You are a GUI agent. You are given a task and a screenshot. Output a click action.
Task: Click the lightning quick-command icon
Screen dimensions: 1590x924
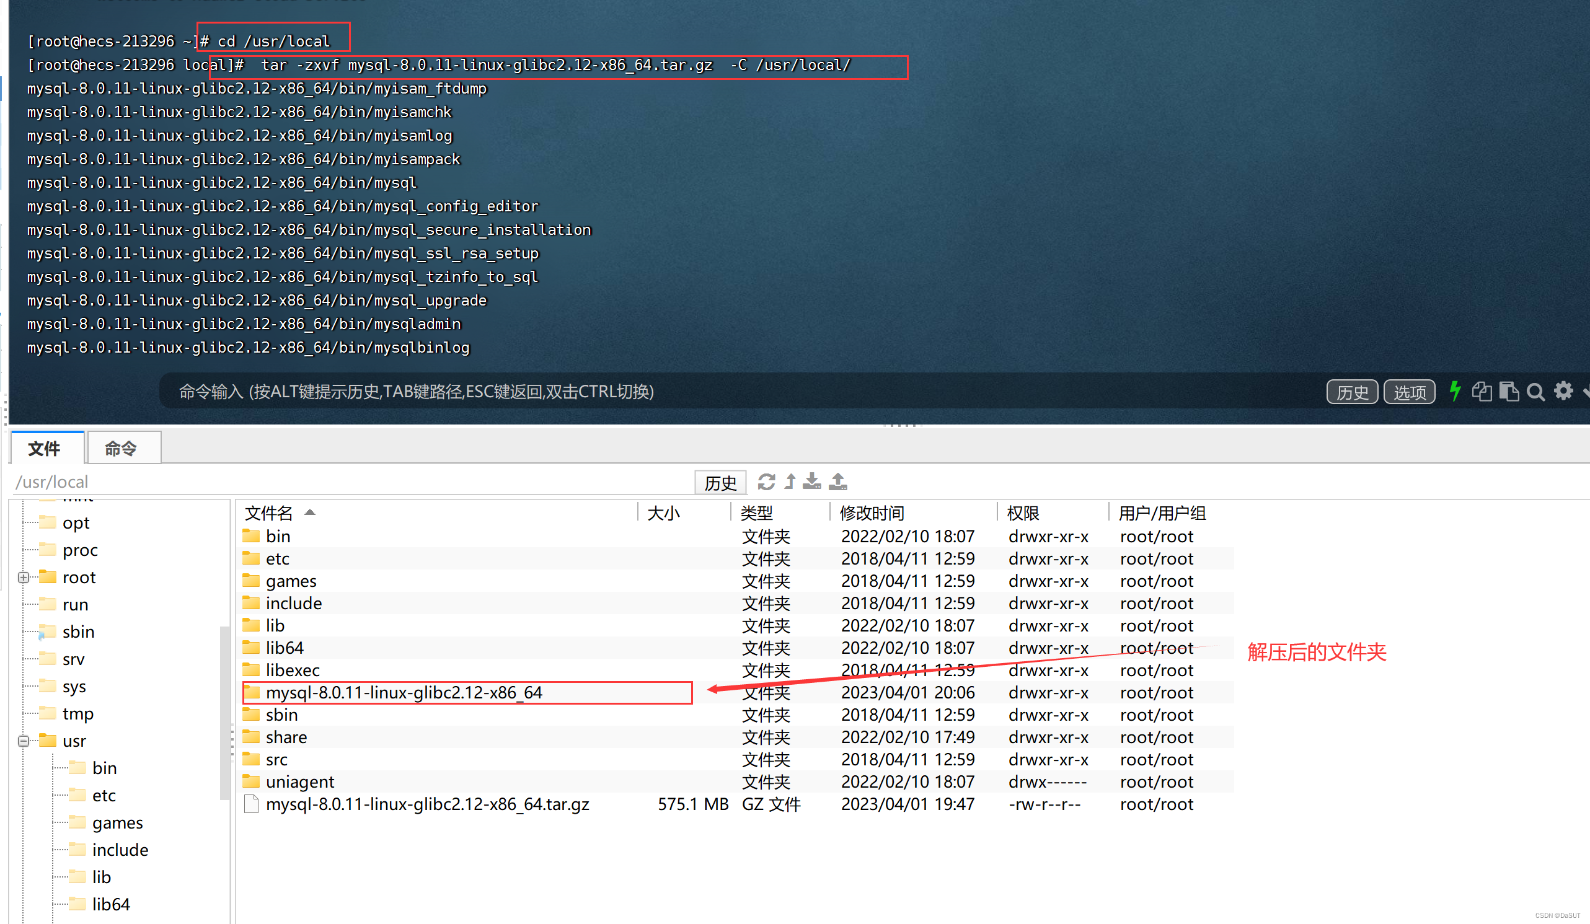pos(1455,392)
